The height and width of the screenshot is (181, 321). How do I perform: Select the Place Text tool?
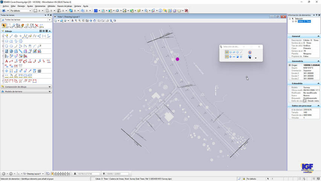[6, 61]
